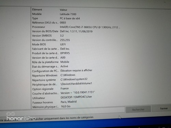Select the 'Mobile' value

coord(65,62)
